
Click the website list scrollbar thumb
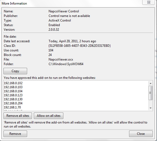pyautogui.click(x=150, y=93)
